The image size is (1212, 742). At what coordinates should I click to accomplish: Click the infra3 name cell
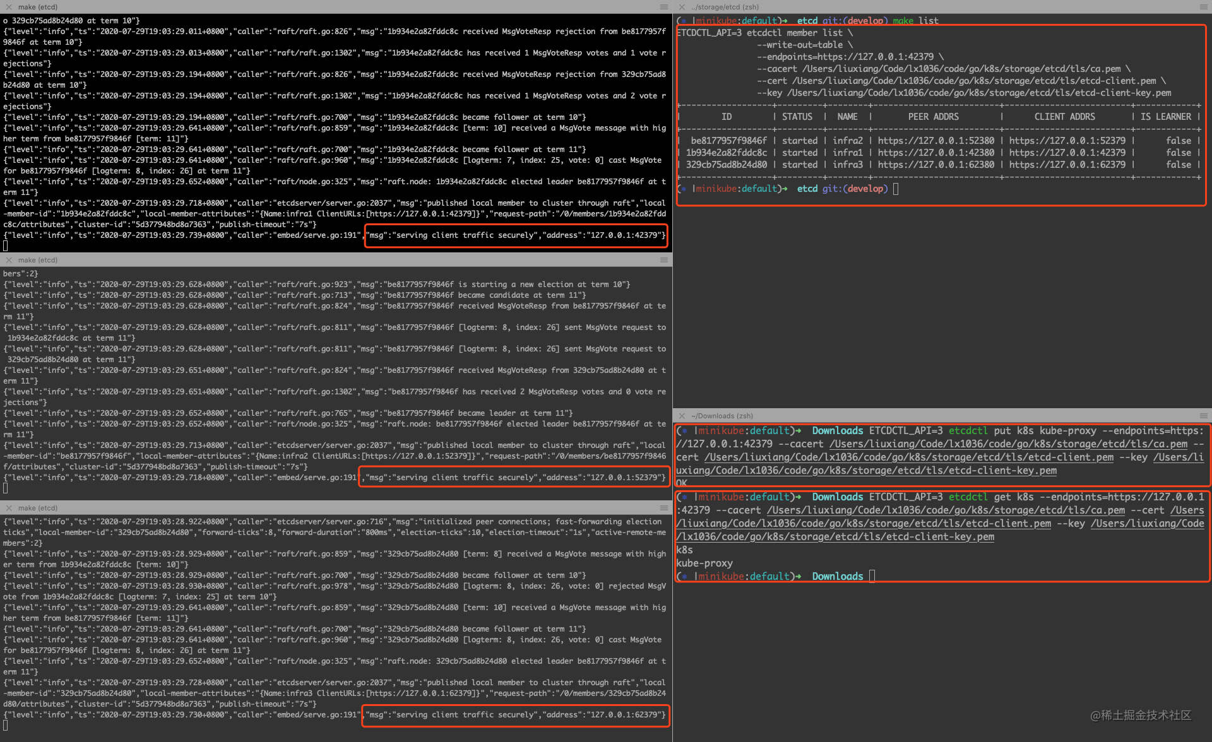point(847,165)
